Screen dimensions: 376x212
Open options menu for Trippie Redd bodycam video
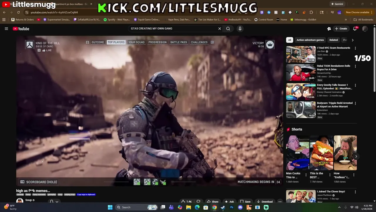coord(355,104)
